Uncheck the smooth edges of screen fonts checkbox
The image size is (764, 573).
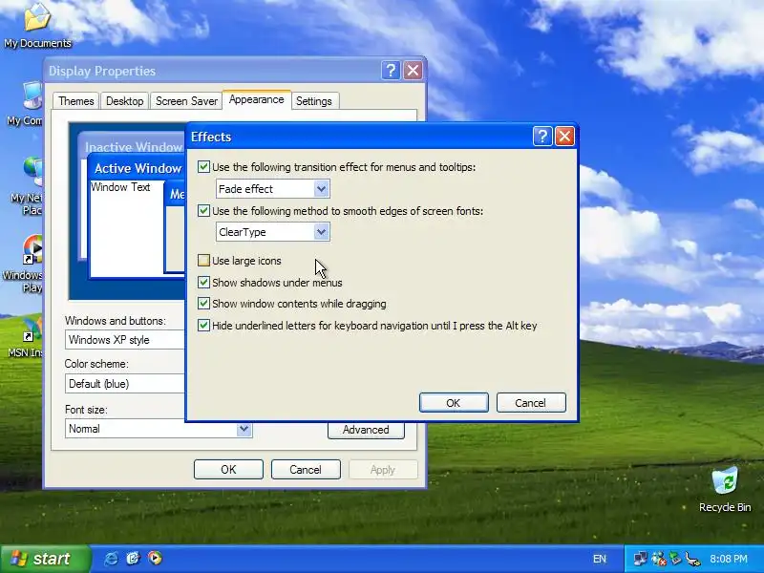pos(203,211)
